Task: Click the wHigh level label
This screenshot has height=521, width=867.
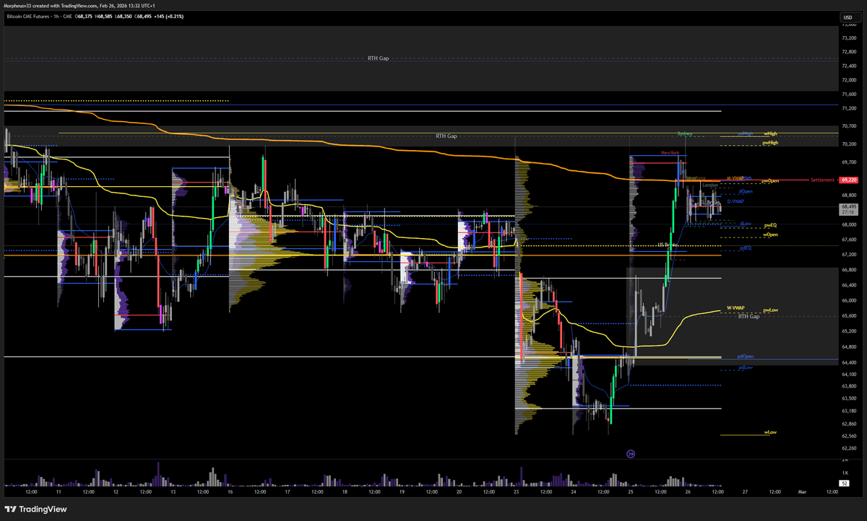Action: click(x=770, y=133)
